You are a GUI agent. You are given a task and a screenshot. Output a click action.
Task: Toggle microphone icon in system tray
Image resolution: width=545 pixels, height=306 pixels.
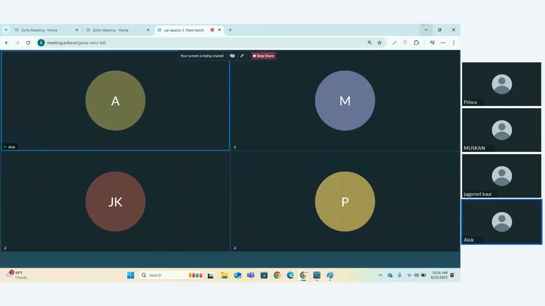click(399, 275)
